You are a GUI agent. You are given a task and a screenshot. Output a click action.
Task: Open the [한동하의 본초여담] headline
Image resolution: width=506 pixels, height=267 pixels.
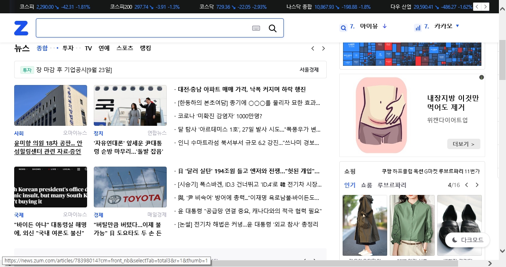pyautogui.click(x=249, y=102)
